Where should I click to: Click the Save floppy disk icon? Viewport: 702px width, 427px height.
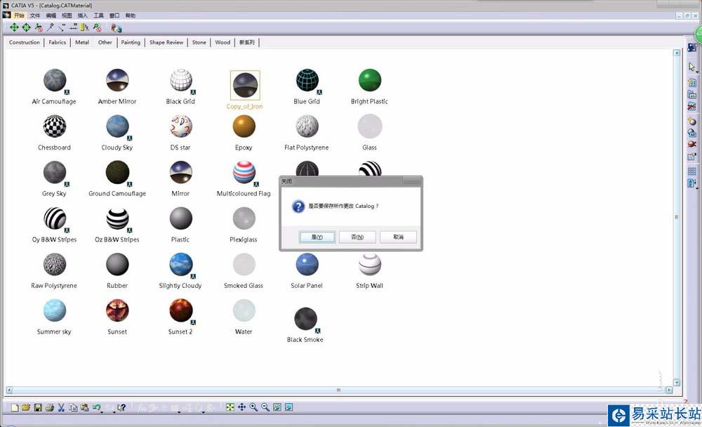point(38,407)
